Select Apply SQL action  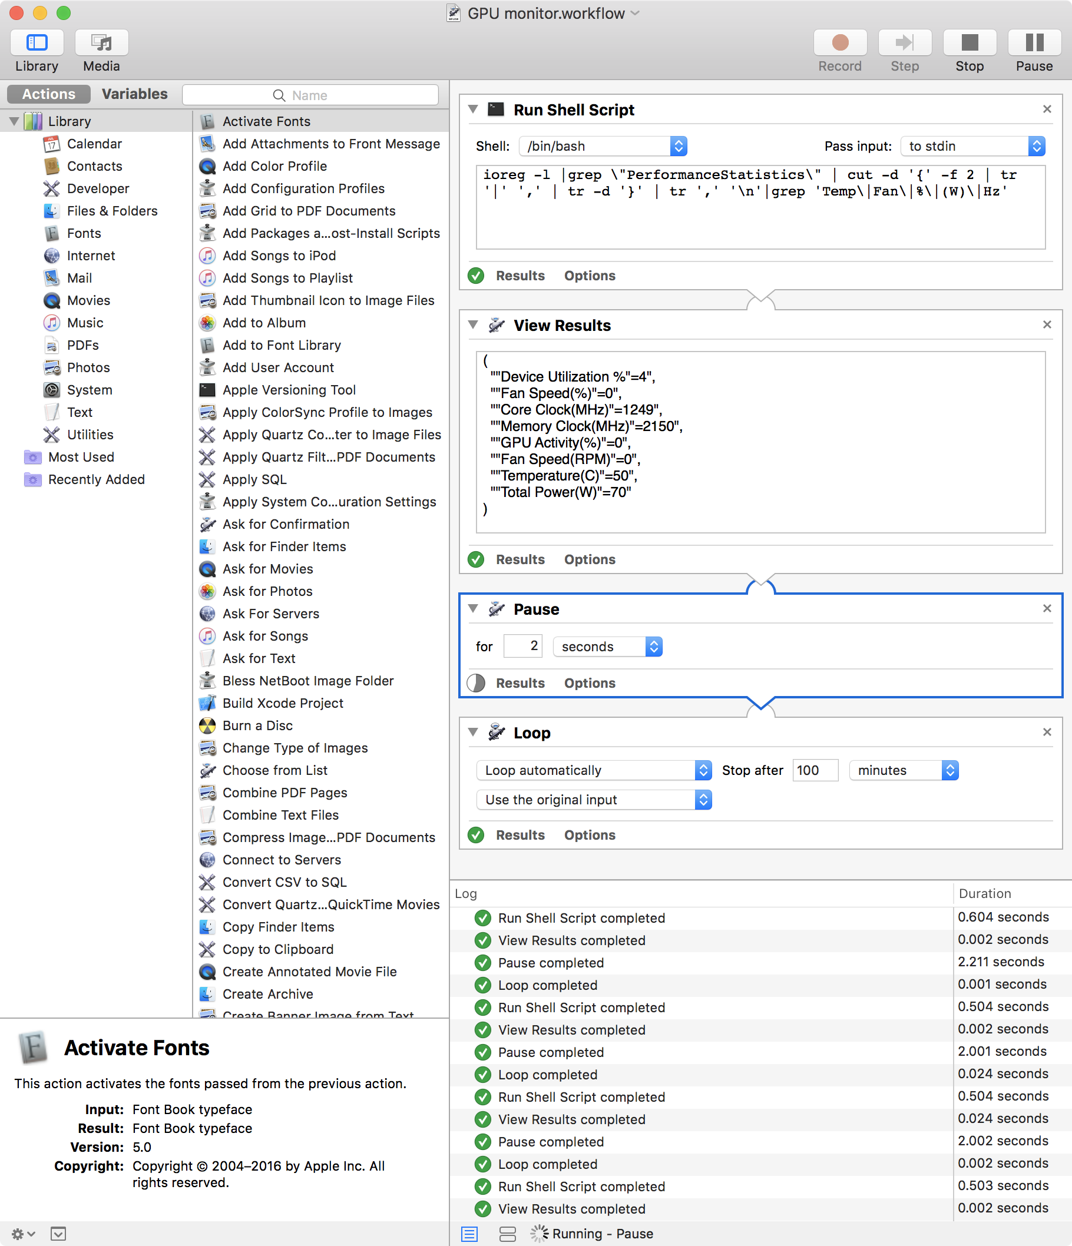pos(321,479)
